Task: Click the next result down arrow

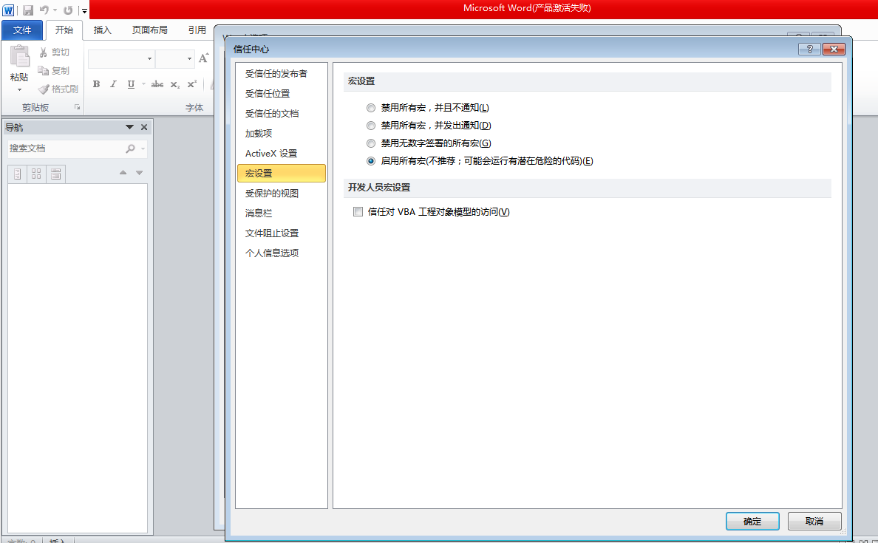Action: (140, 172)
